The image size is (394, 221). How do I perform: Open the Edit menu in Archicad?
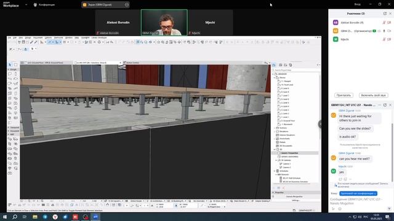[15, 38]
